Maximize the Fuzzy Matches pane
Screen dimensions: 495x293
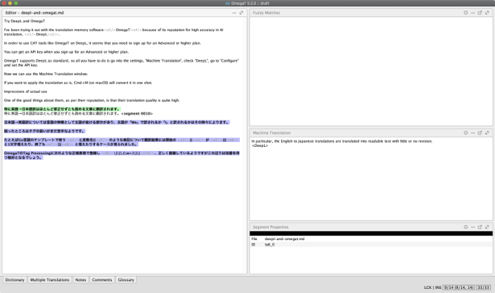tap(487, 12)
